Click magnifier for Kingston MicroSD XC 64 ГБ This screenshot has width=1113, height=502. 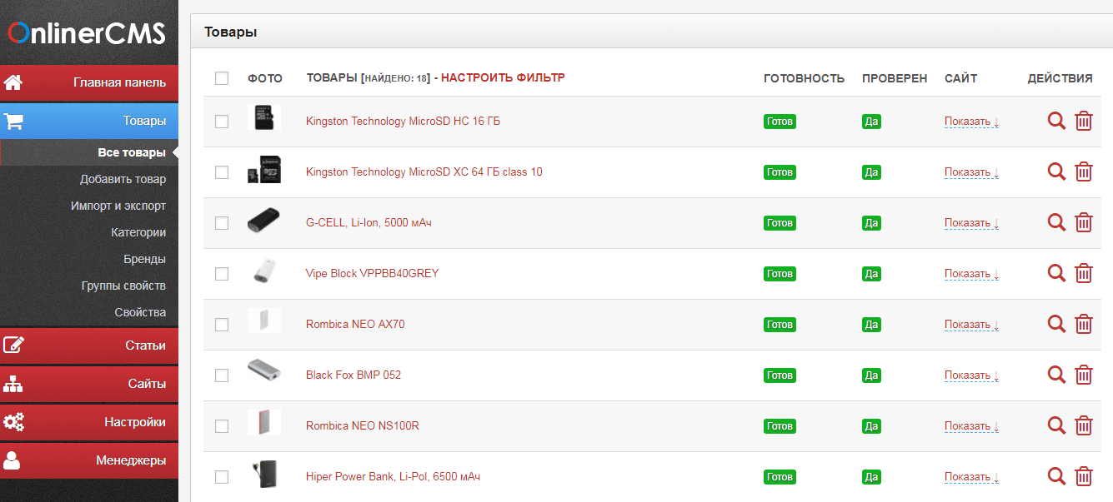(x=1056, y=171)
